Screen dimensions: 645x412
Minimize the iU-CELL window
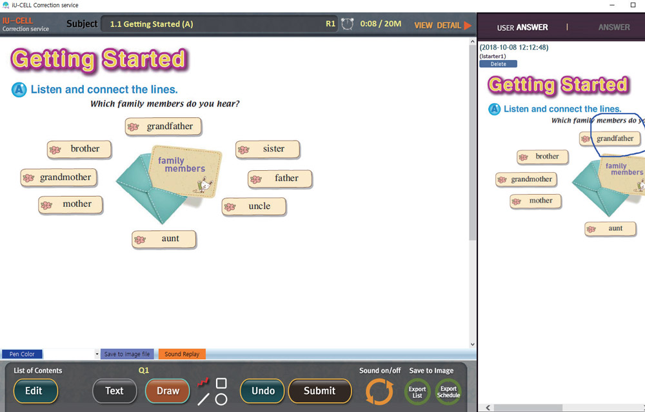[612, 5]
